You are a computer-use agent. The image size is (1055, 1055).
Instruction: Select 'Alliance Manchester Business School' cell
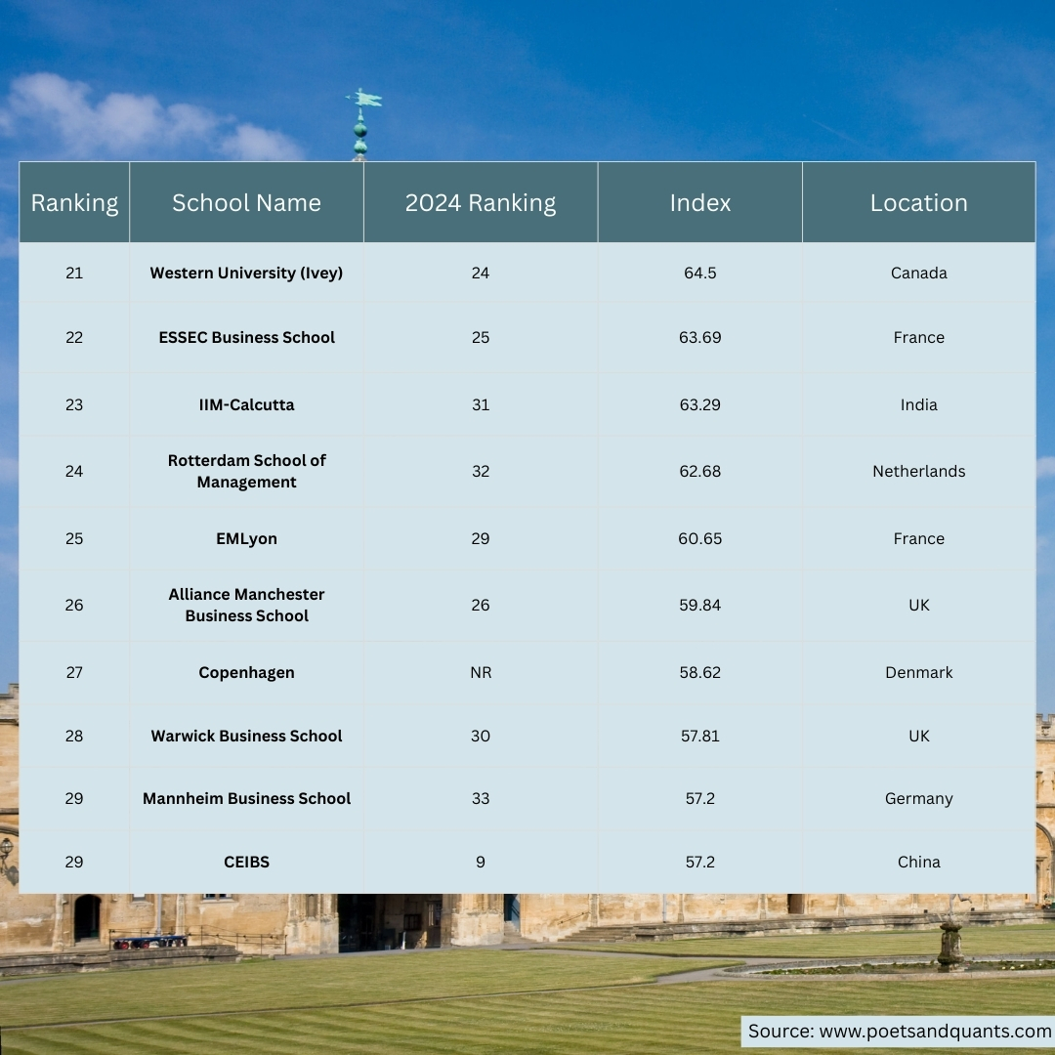tap(246, 605)
